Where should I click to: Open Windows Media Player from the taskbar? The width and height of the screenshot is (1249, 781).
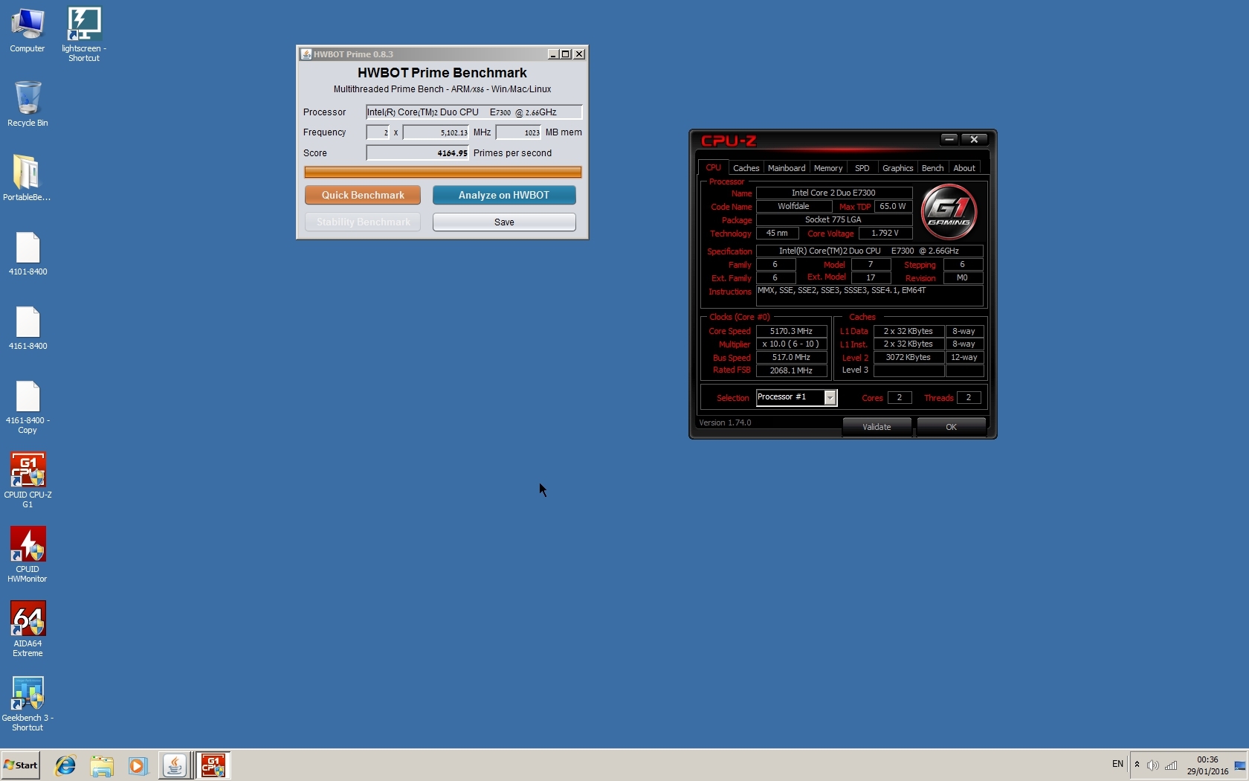point(138,765)
